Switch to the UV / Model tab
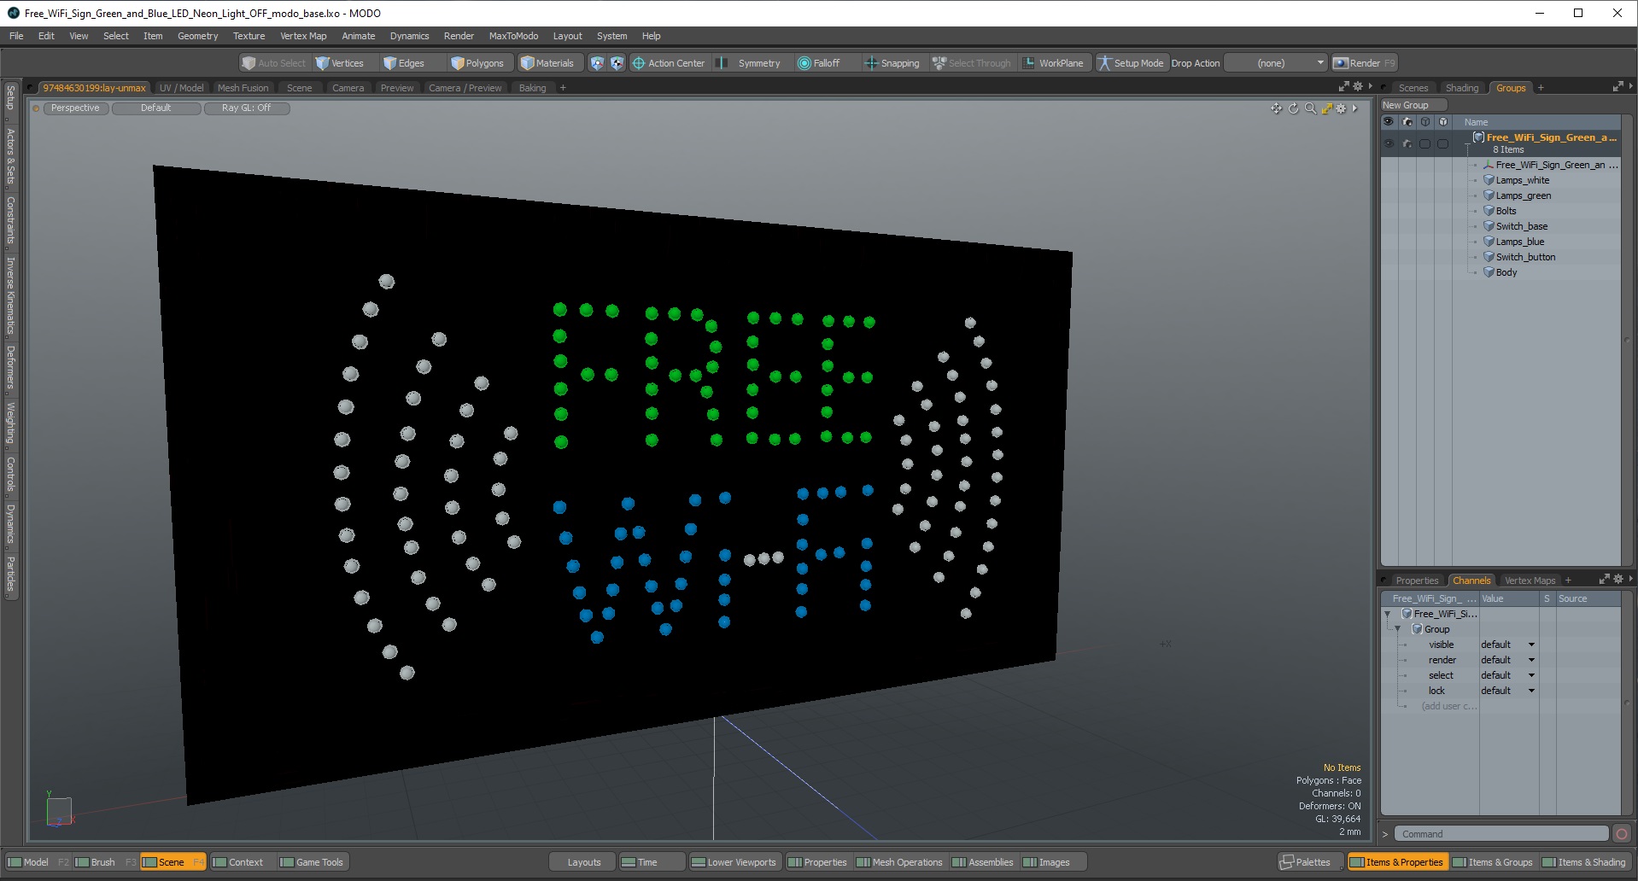 pos(181,88)
